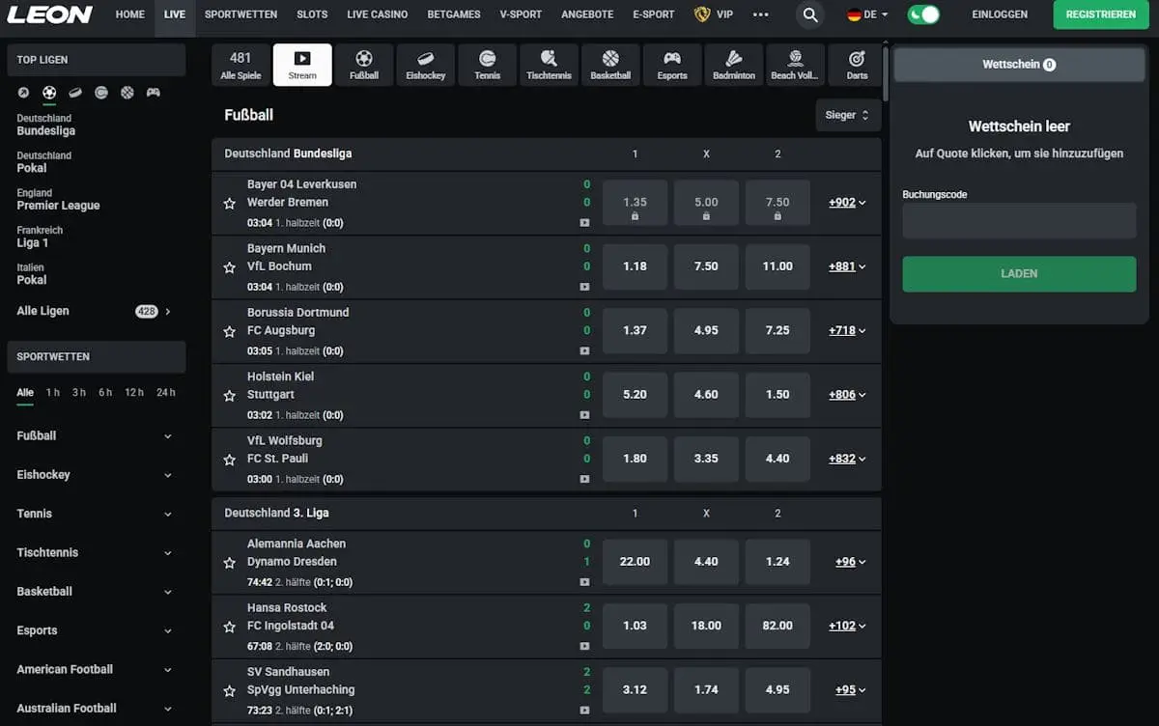Favorite the Bayern Munich match star
Screen dimensions: 1159x726
pos(229,267)
